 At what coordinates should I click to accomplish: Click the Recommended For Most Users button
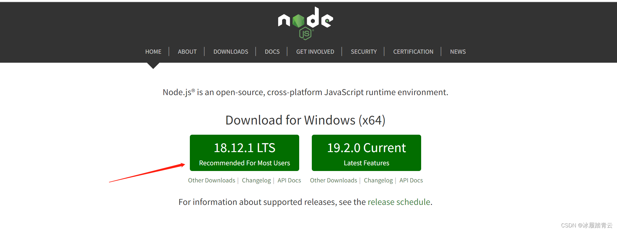[244, 163]
